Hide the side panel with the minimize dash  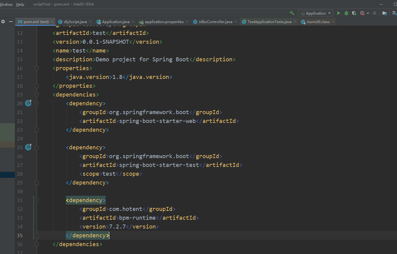(11, 22)
